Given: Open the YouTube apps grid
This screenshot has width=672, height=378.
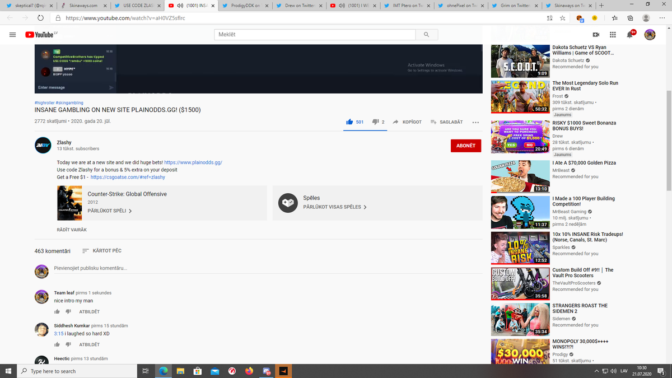Looking at the screenshot, I should (x=613, y=35).
